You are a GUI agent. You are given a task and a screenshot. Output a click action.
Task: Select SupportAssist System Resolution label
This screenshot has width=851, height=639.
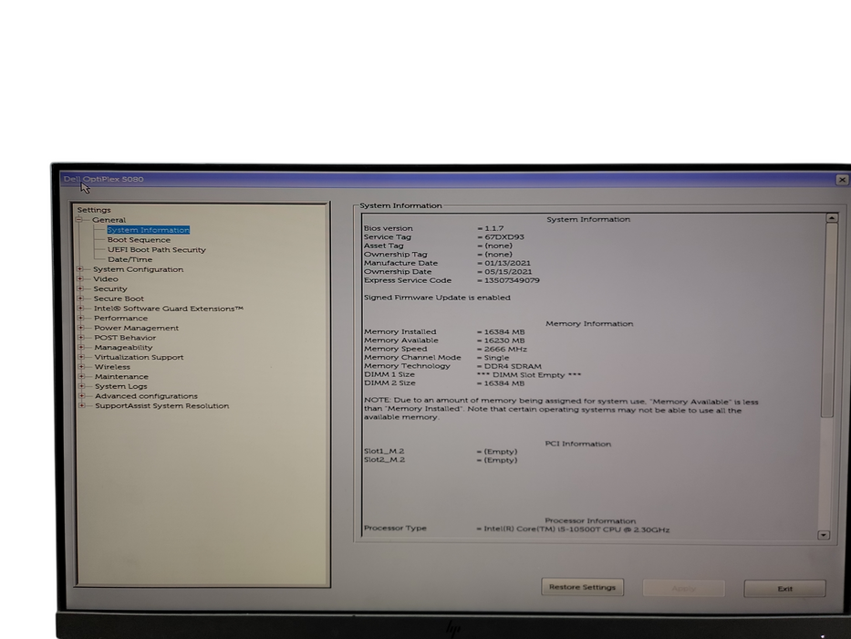pos(162,406)
